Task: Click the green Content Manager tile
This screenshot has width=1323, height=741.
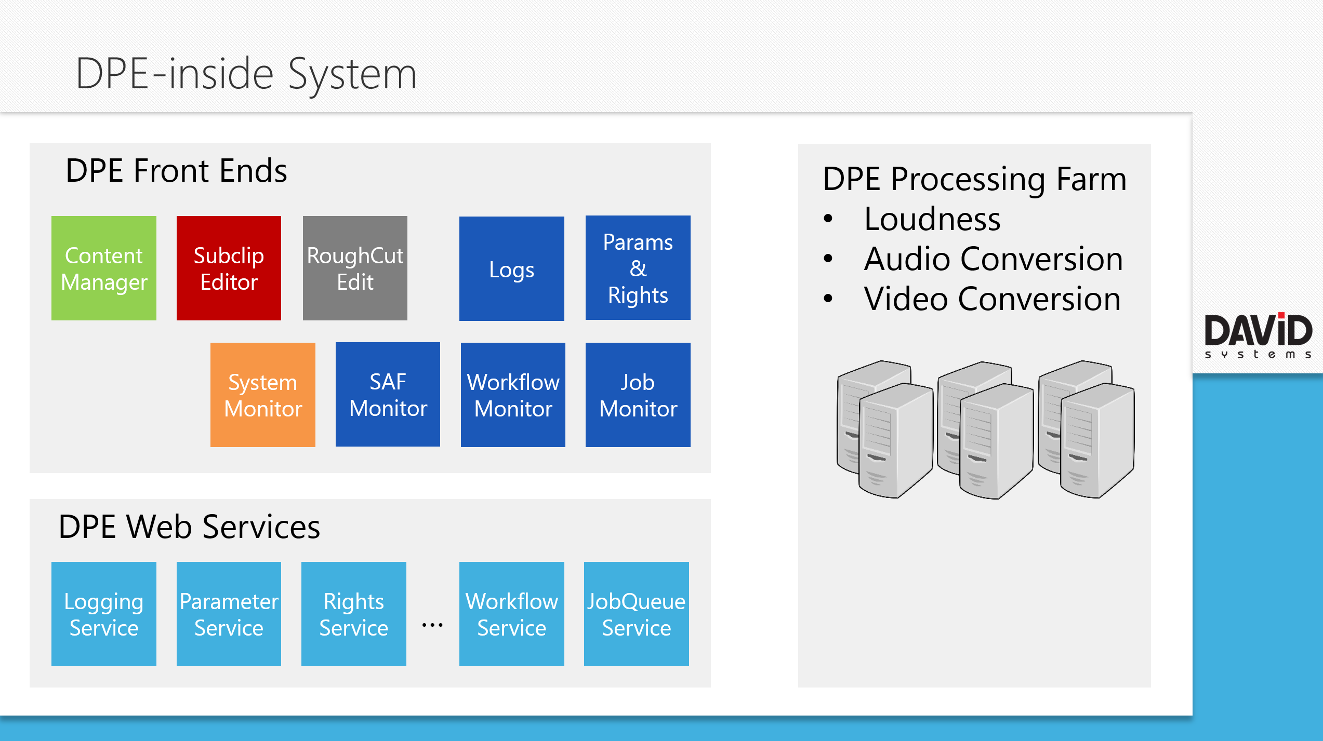Action: [104, 268]
